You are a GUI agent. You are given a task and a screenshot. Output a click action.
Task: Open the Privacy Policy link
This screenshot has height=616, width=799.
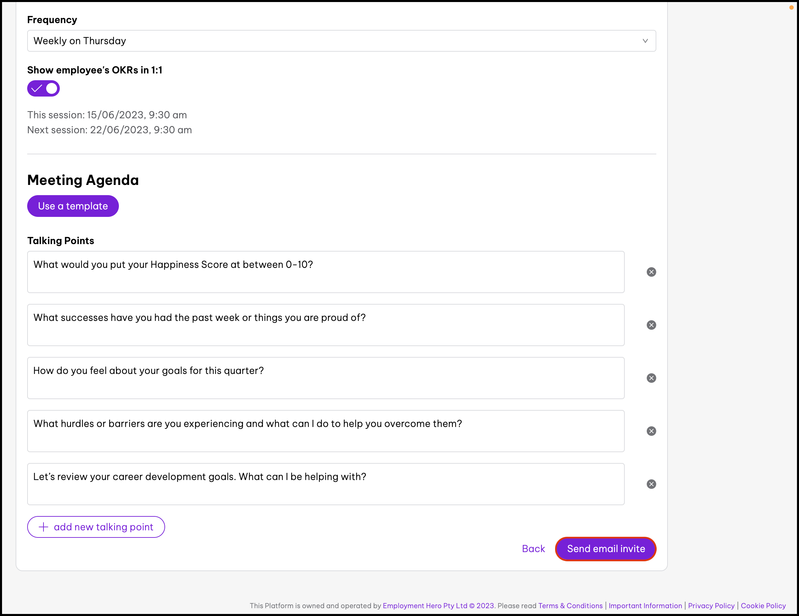(x=711, y=606)
